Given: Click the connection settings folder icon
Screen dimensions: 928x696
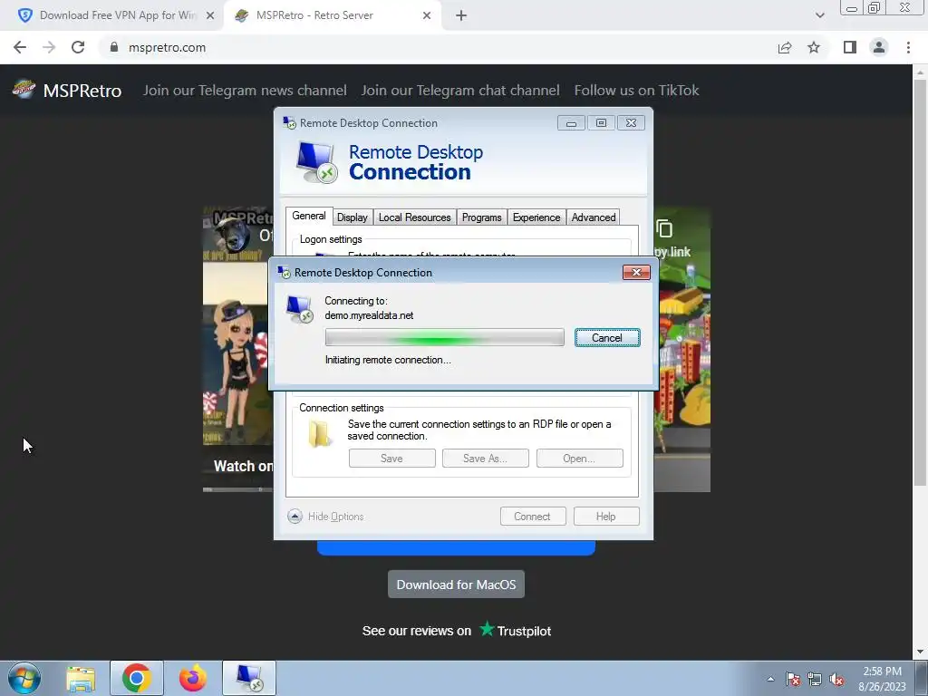Looking at the screenshot, I should [320, 434].
